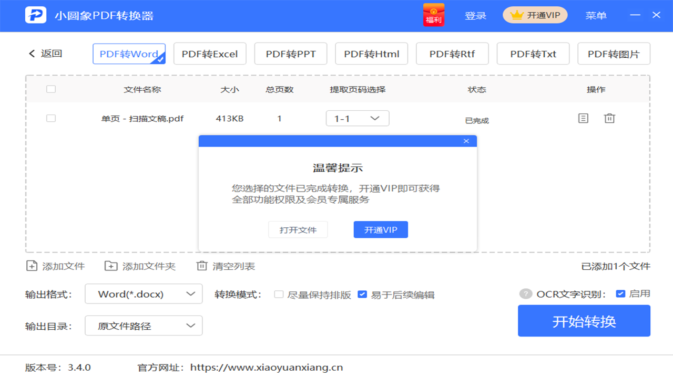Click the OCR help question mark icon
Viewport: 673px width, 378px height.
(524, 293)
